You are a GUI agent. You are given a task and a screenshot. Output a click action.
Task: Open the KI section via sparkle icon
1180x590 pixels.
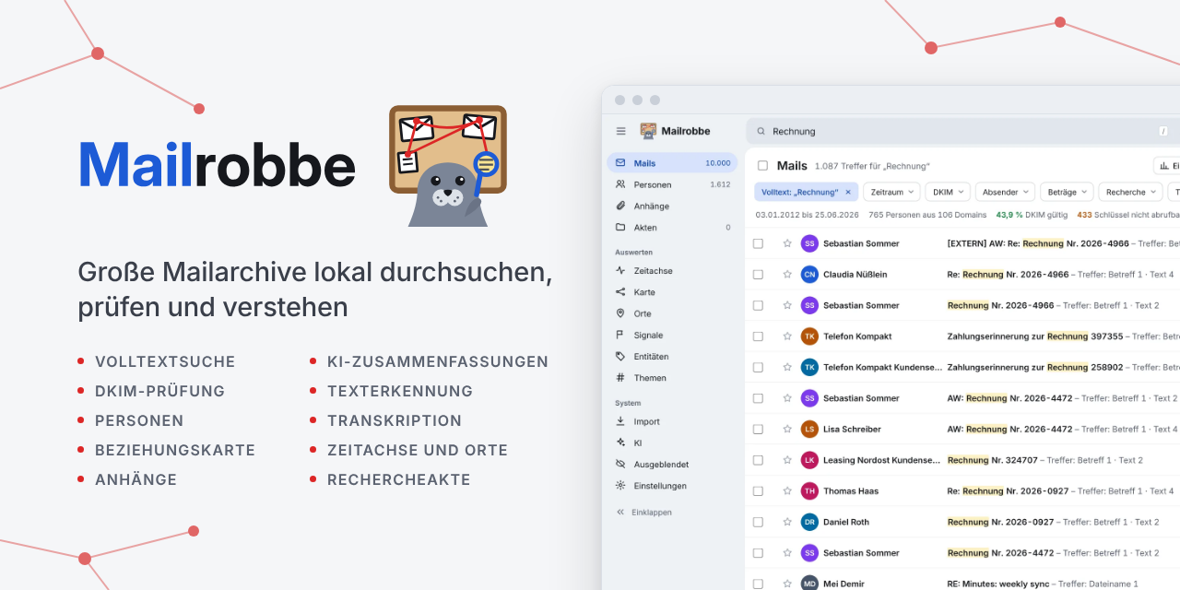[620, 442]
